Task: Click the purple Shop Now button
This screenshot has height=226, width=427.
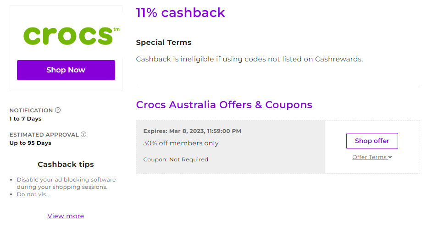Action: click(x=66, y=70)
